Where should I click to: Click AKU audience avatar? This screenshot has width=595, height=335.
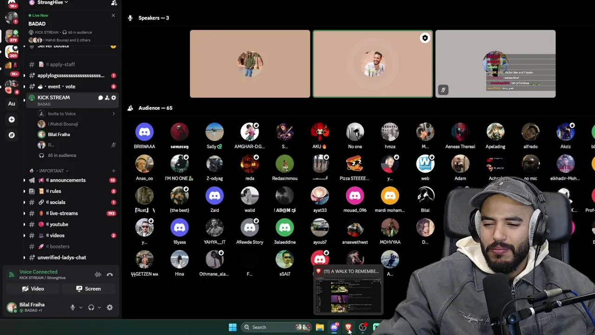point(320,132)
